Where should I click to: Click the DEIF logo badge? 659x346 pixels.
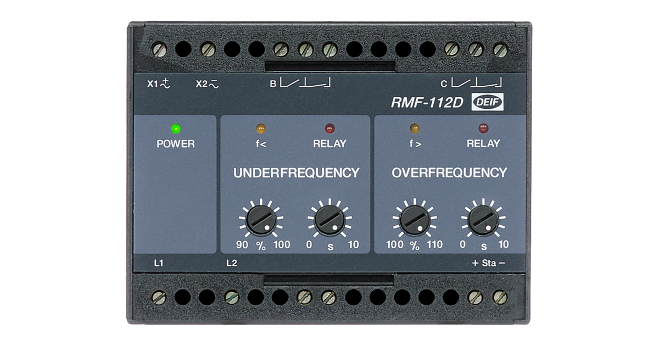tap(488, 103)
